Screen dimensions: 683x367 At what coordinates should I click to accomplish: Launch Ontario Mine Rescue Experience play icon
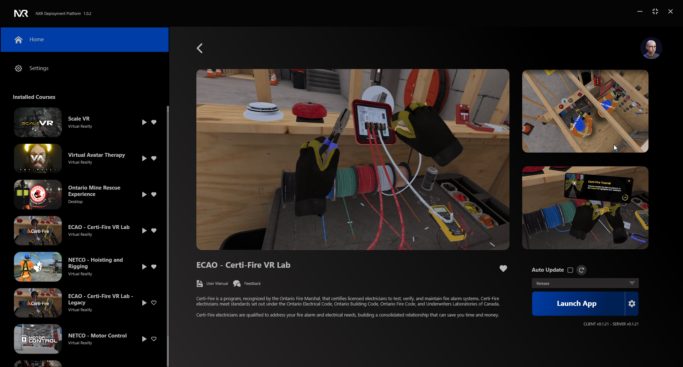[x=144, y=195]
